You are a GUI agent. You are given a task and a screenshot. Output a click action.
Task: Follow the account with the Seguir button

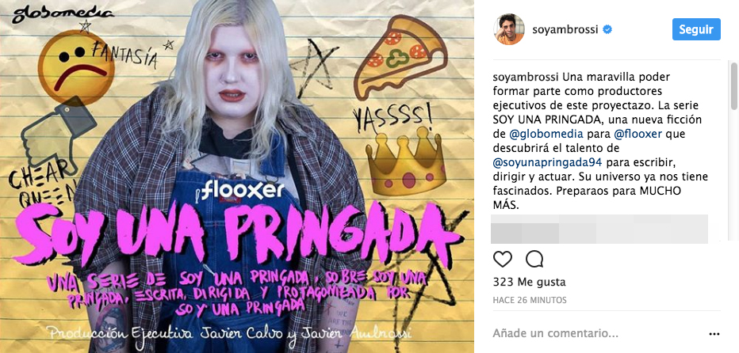(696, 29)
